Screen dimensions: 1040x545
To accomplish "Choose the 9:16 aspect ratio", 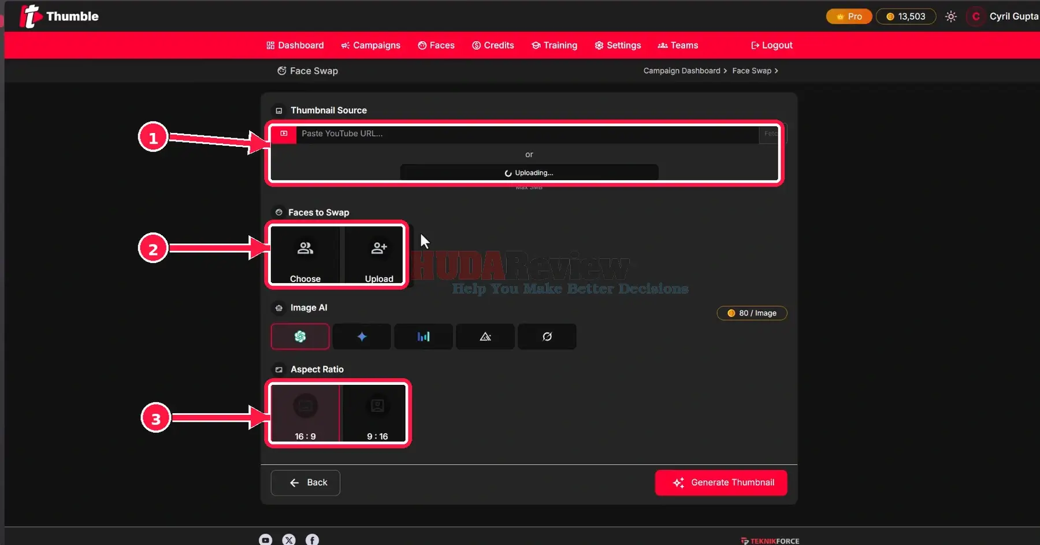I will (377, 414).
